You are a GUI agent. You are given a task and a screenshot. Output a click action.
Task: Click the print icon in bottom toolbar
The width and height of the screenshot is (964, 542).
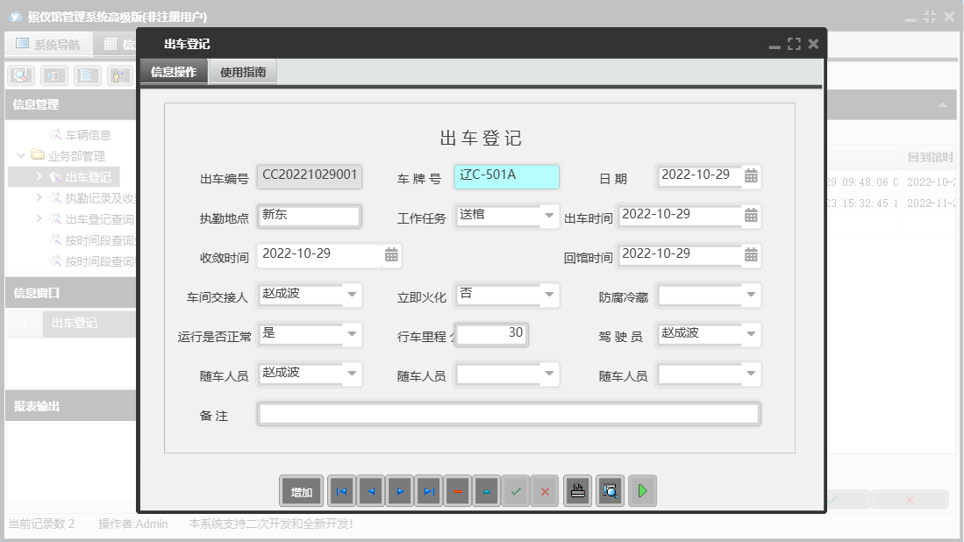[576, 492]
